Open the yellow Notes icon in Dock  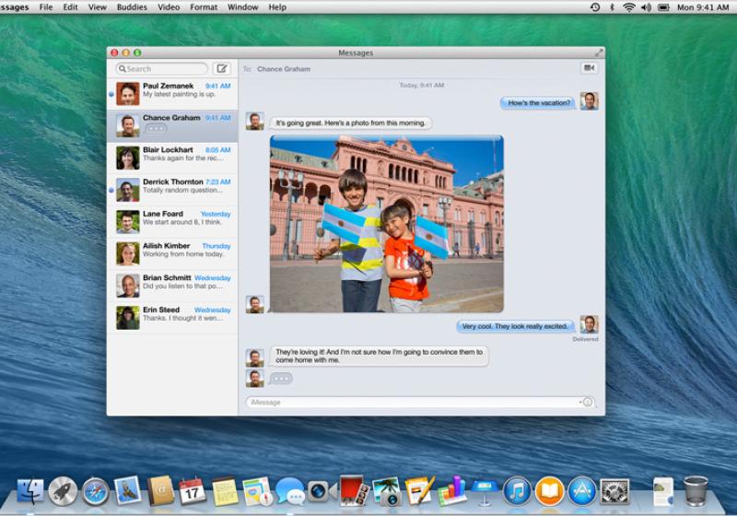(225, 491)
